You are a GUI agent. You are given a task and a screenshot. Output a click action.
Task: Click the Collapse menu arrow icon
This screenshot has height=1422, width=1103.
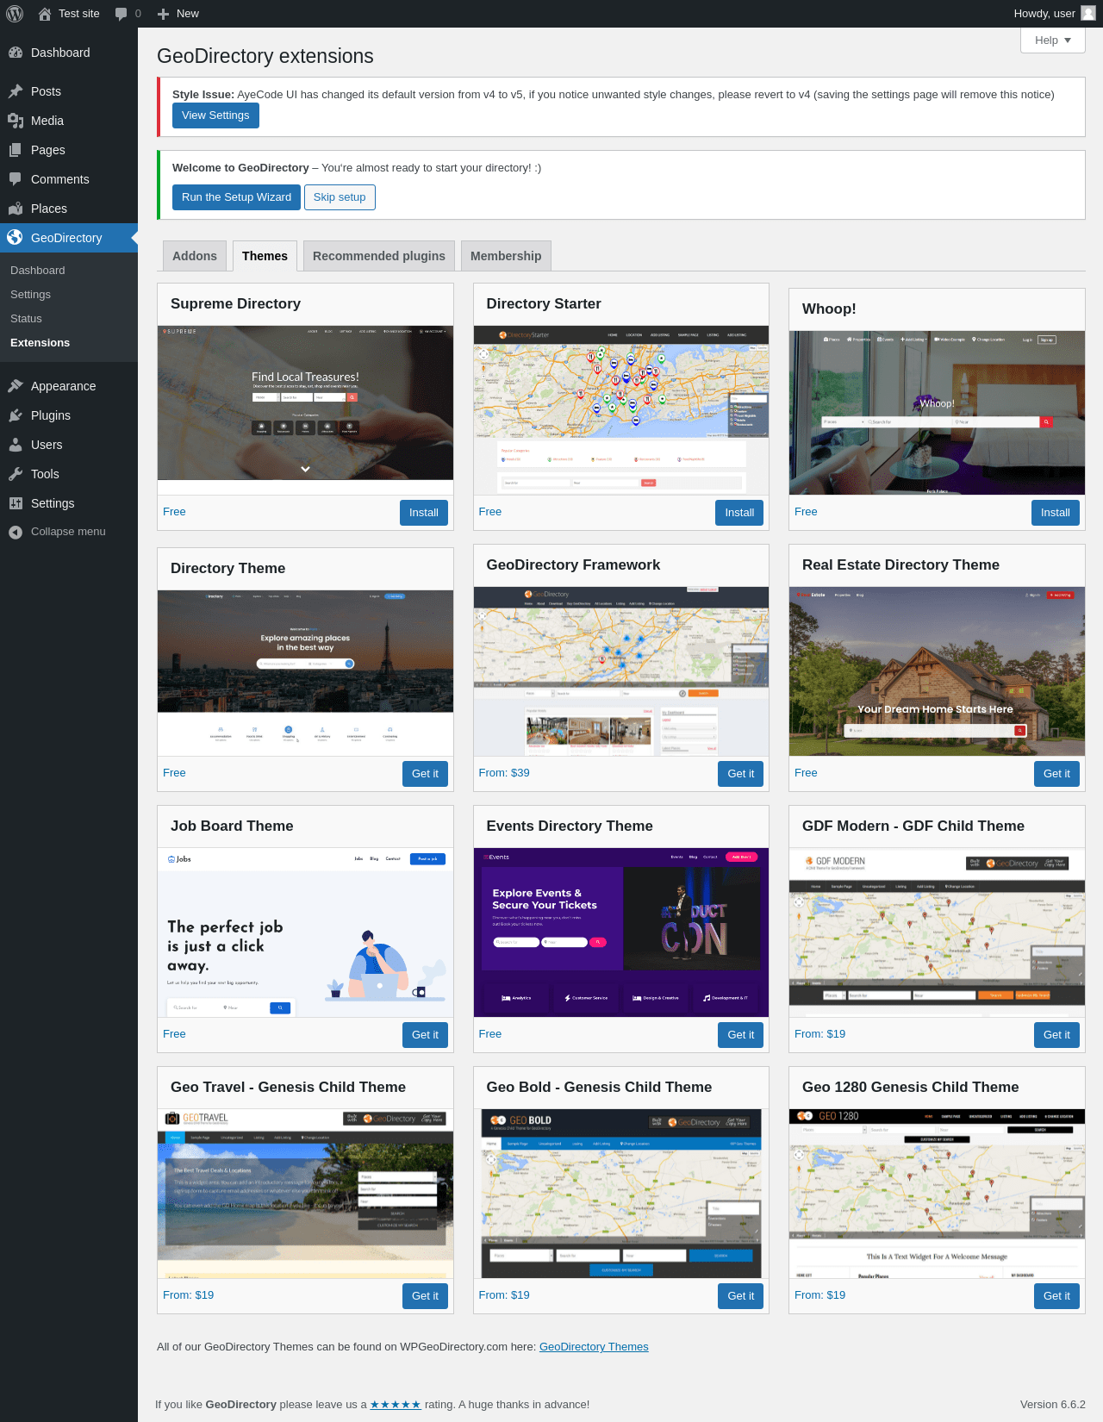(16, 533)
